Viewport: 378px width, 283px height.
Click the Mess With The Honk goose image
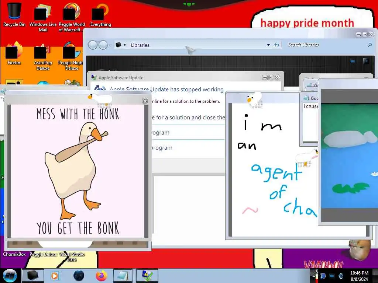pyautogui.click(x=78, y=171)
